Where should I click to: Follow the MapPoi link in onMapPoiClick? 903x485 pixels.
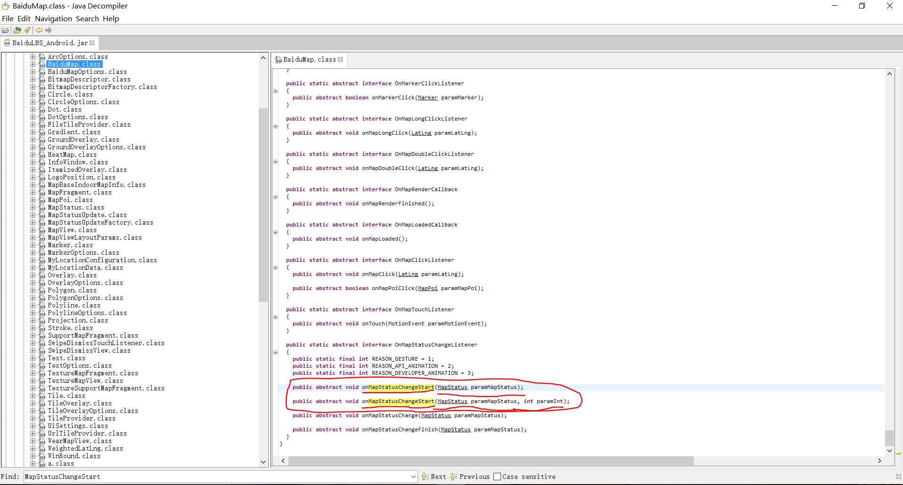click(427, 289)
